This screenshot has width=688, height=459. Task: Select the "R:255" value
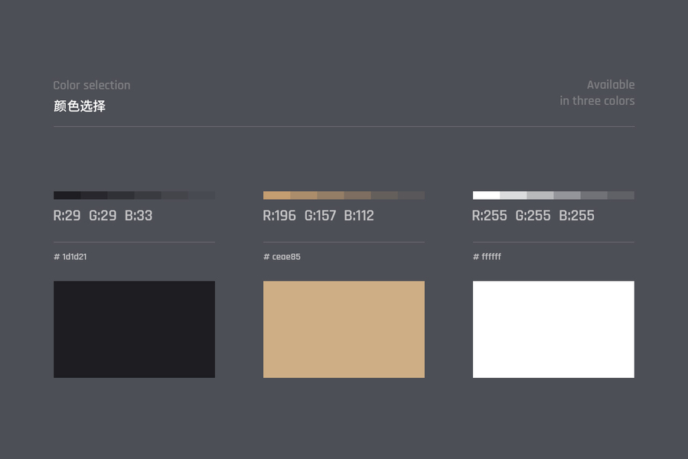489,216
